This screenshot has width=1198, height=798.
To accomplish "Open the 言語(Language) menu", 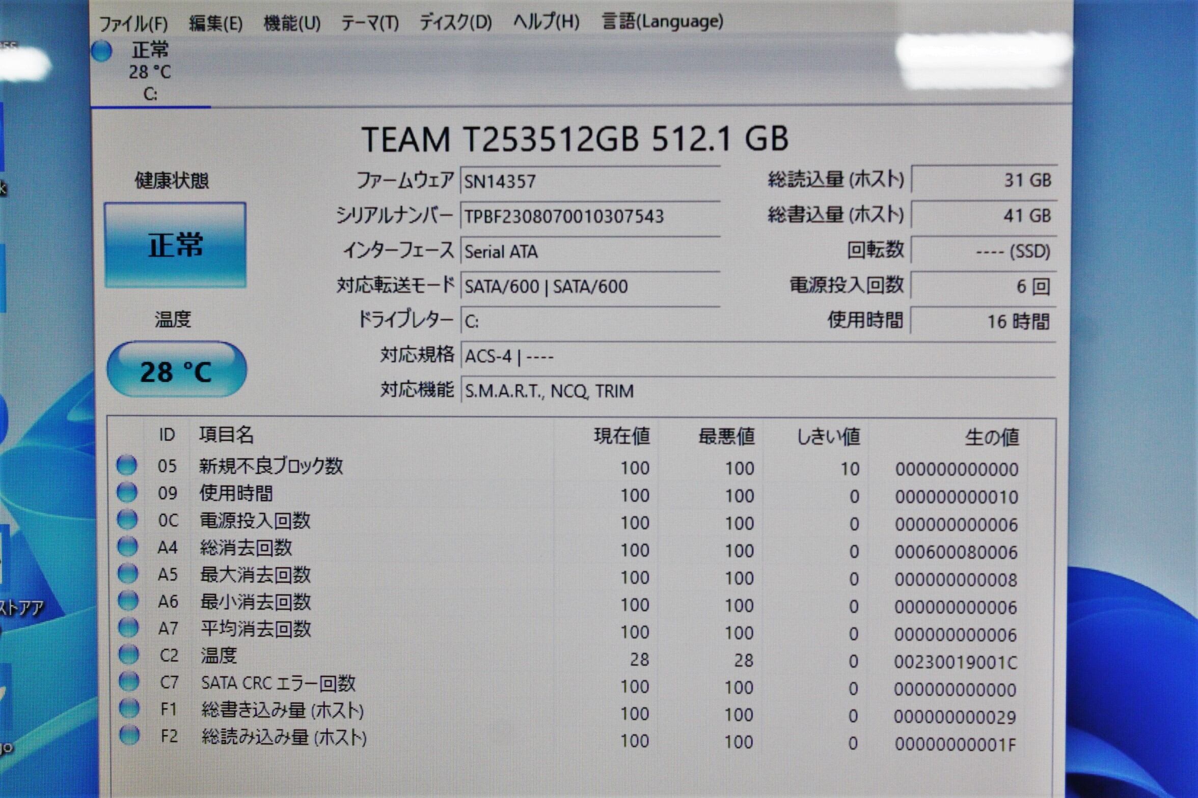I will 662,21.
